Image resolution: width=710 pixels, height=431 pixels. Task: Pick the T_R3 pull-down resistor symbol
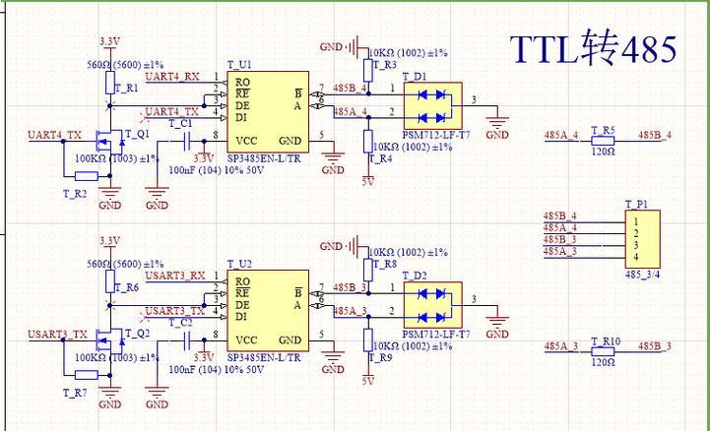(368, 71)
